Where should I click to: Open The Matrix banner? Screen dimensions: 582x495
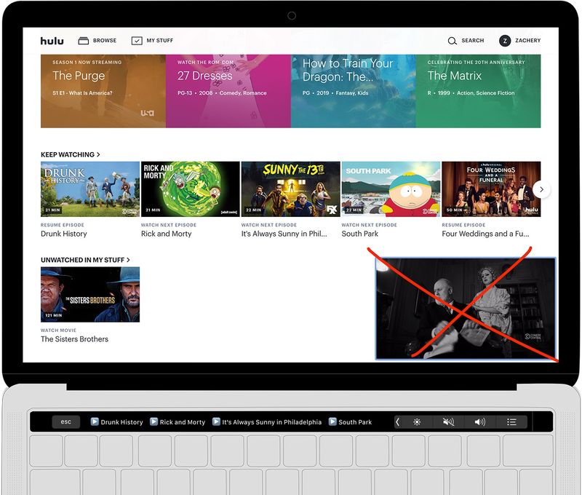pos(479,91)
